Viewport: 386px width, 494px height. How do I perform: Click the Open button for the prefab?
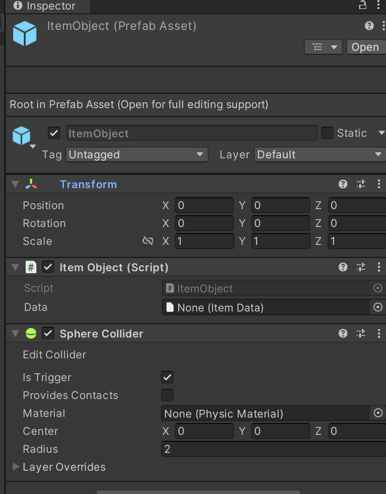pos(366,47)
